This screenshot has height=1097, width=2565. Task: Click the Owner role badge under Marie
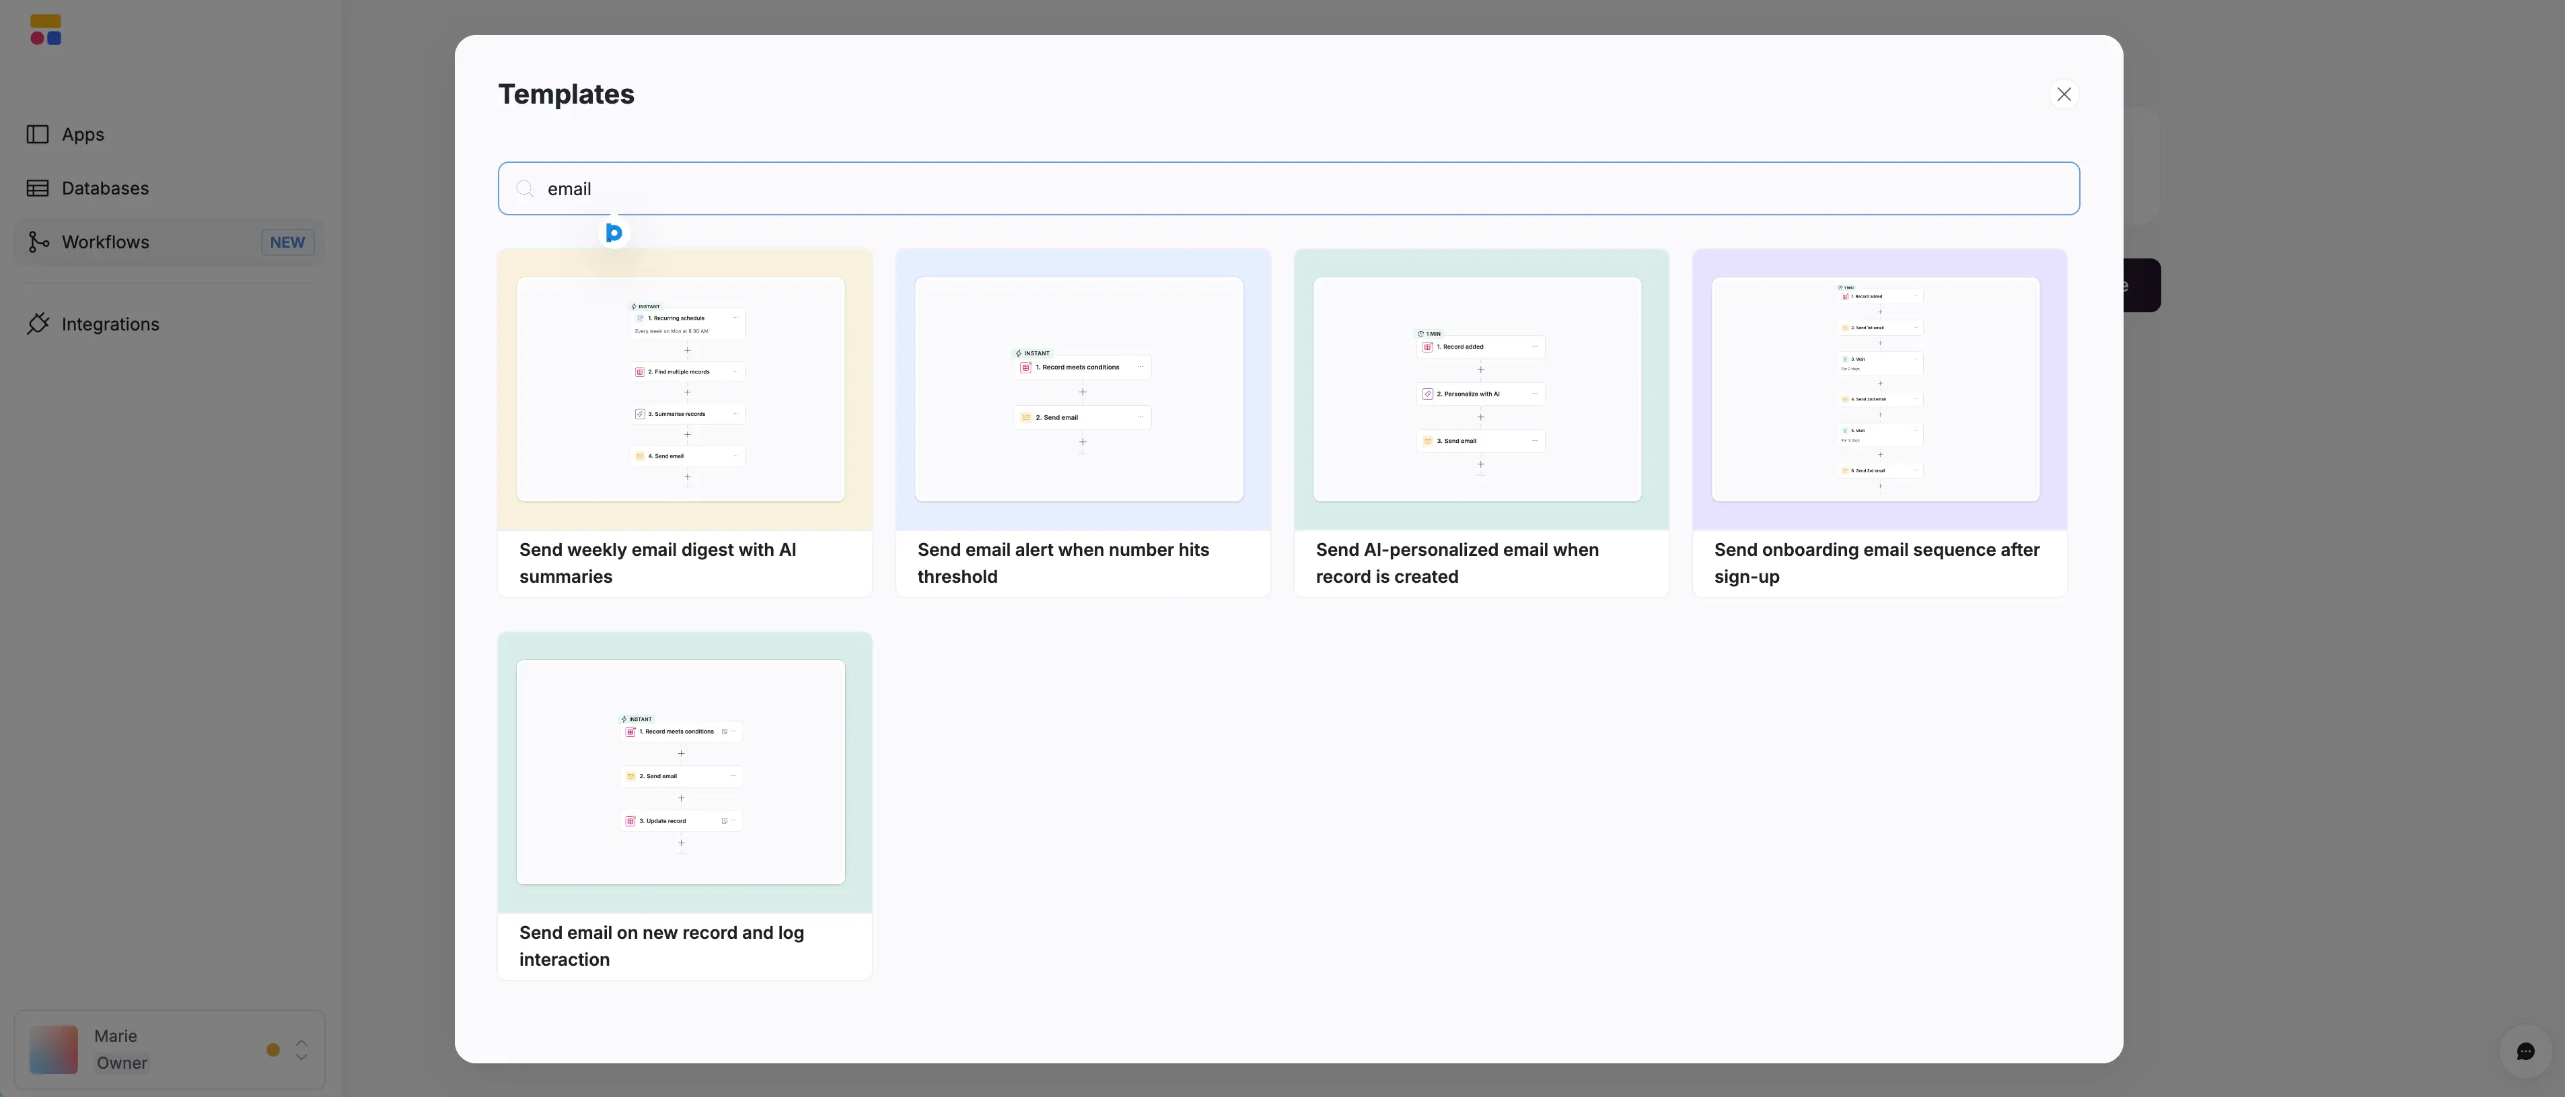[x=122, y=1063]
